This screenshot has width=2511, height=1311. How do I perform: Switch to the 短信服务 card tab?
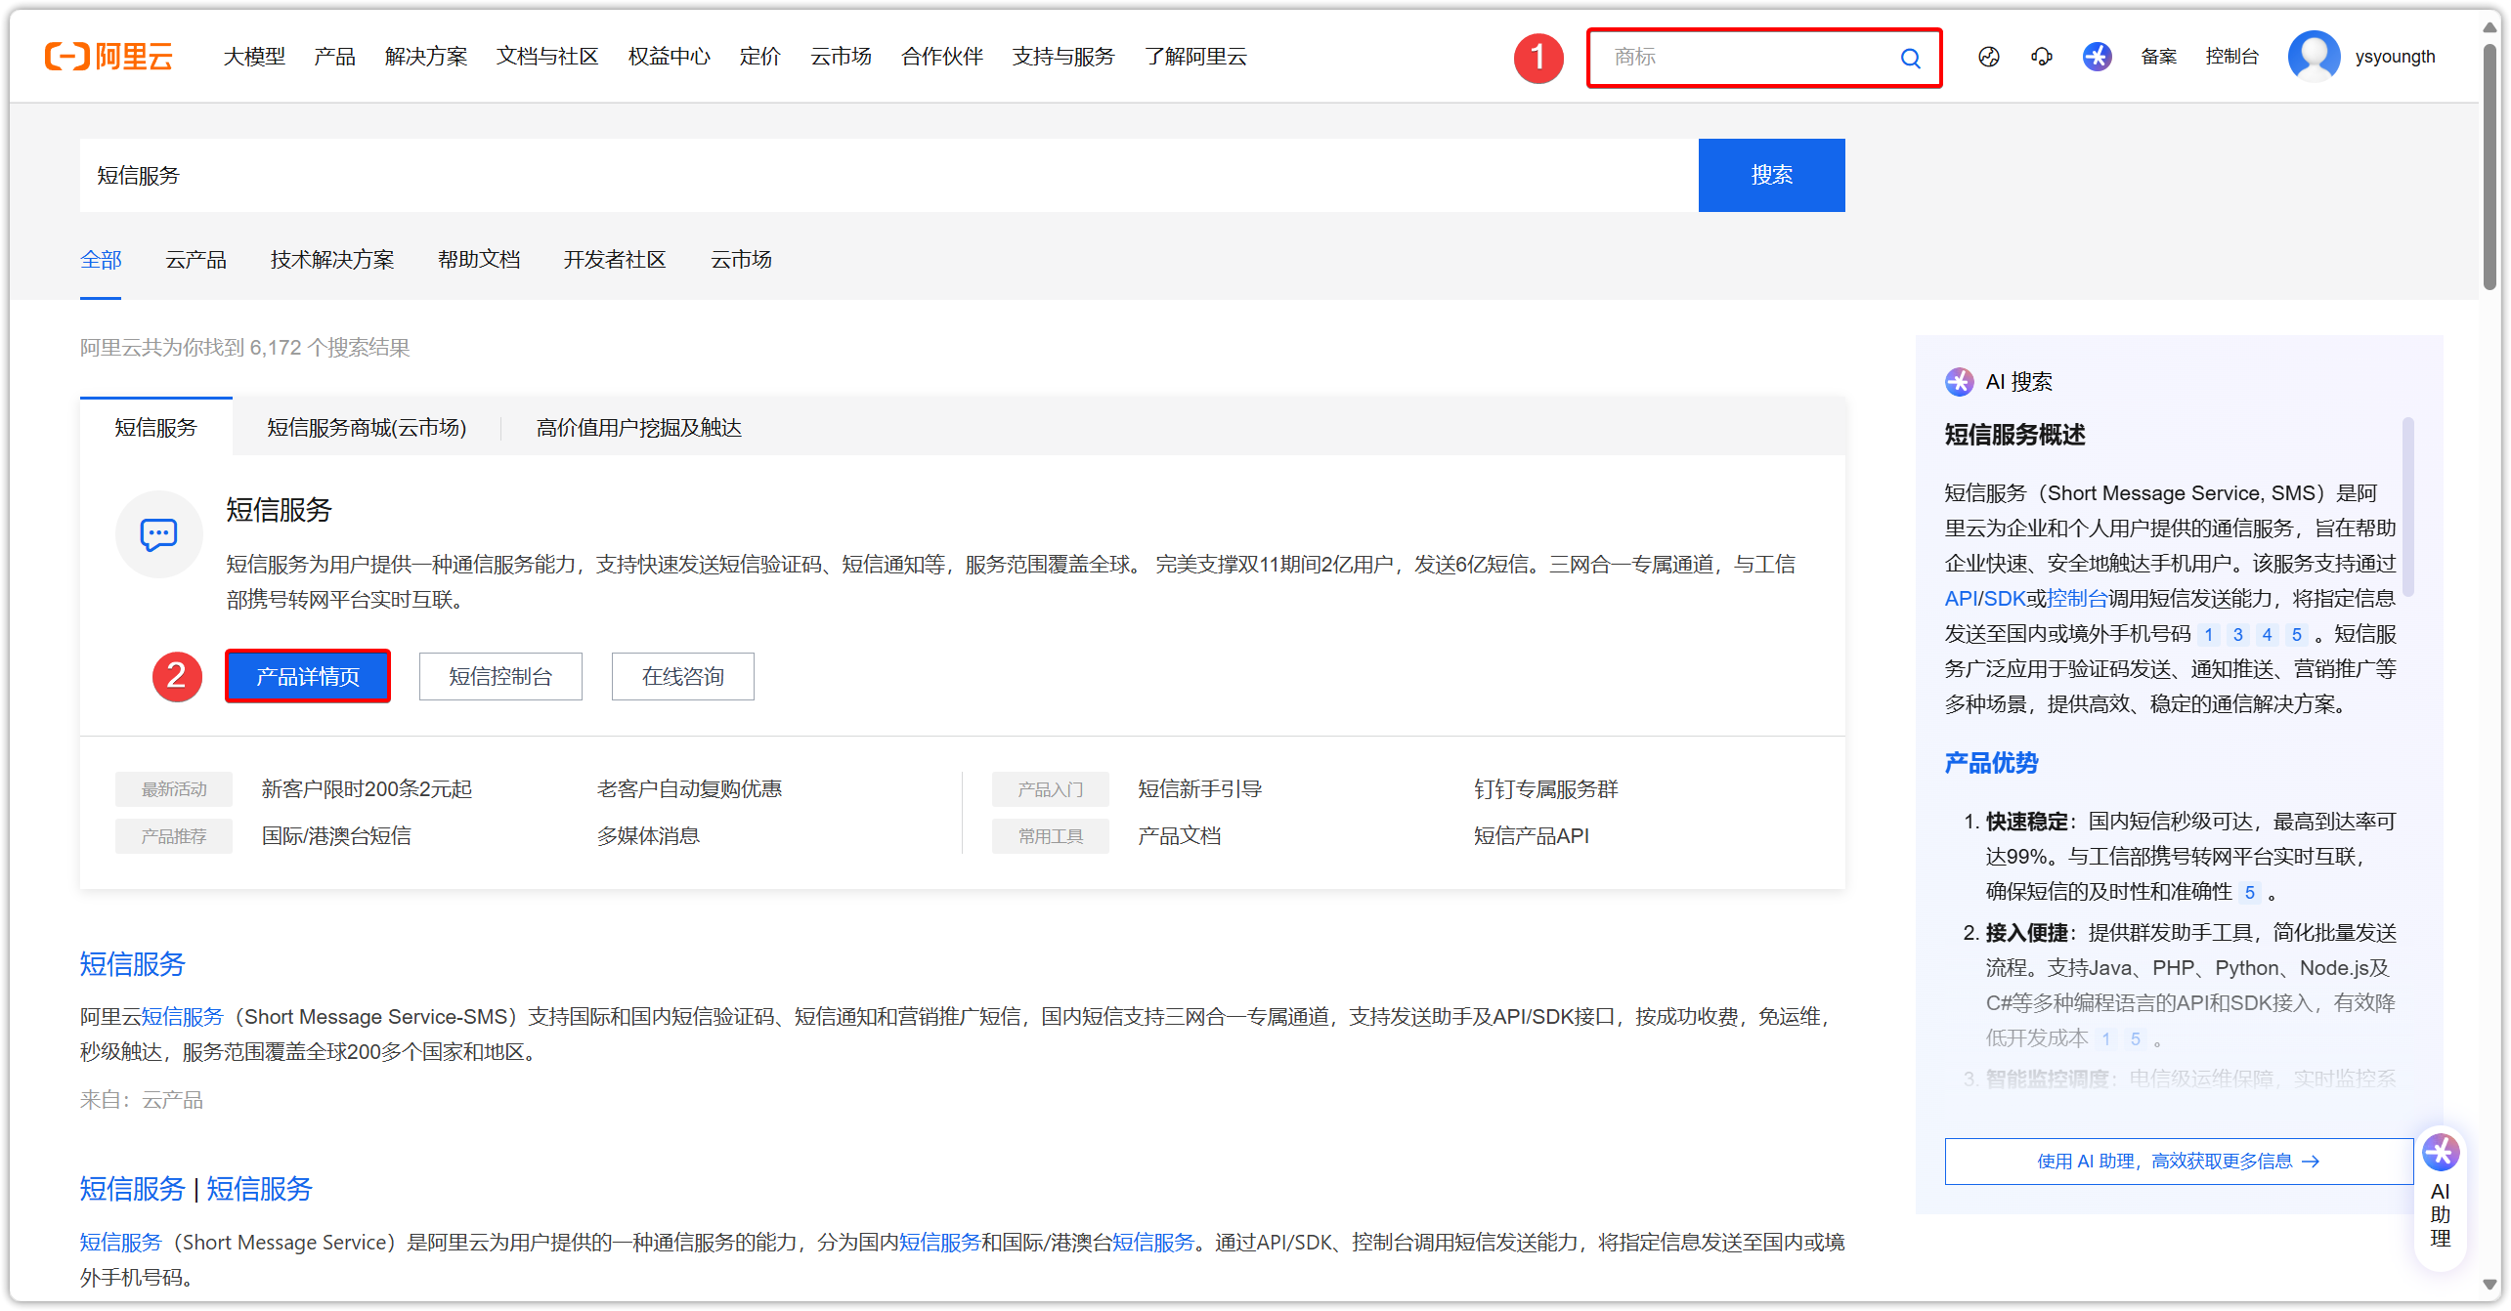[x=155, y=428]
